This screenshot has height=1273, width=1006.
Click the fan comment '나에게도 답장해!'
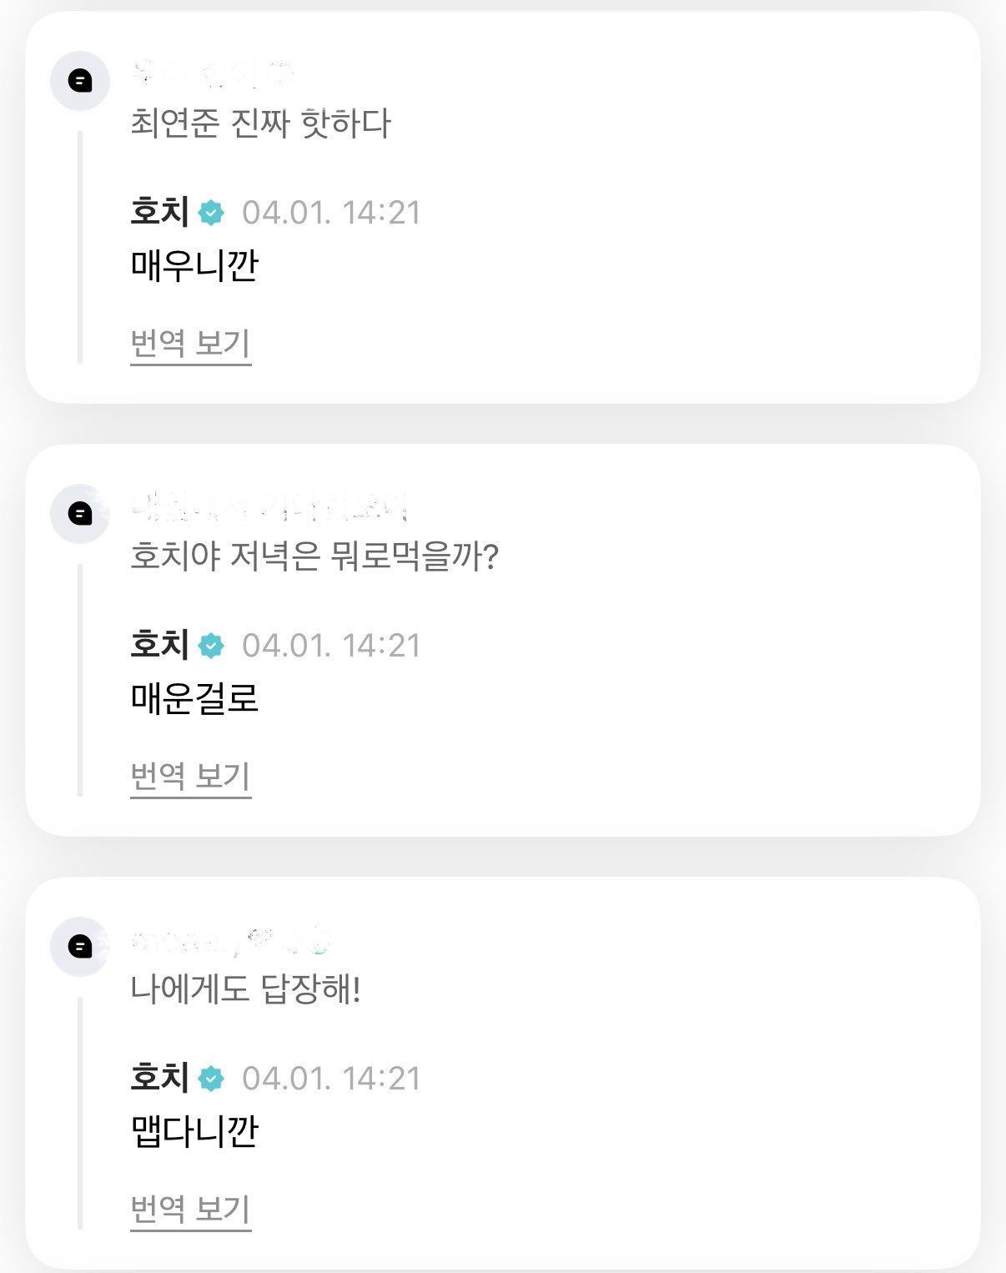click(x=245, y=989)
